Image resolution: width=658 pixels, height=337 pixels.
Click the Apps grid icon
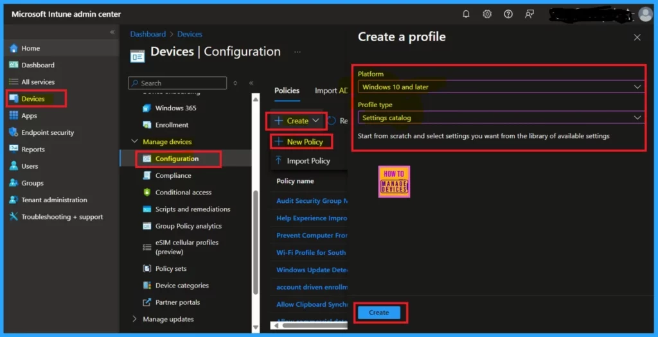(14, 116)
